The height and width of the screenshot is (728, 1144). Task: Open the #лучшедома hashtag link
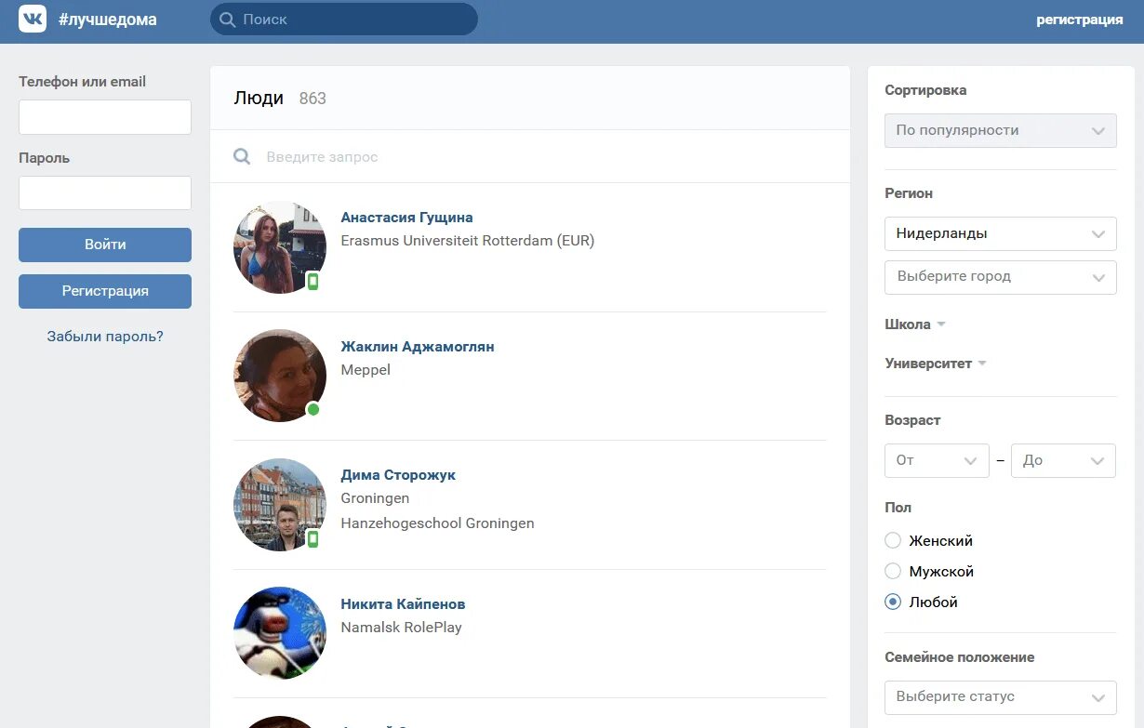[x=107, y=20]
